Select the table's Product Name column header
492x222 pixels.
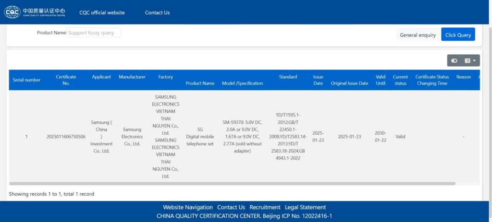coord(200,83)
